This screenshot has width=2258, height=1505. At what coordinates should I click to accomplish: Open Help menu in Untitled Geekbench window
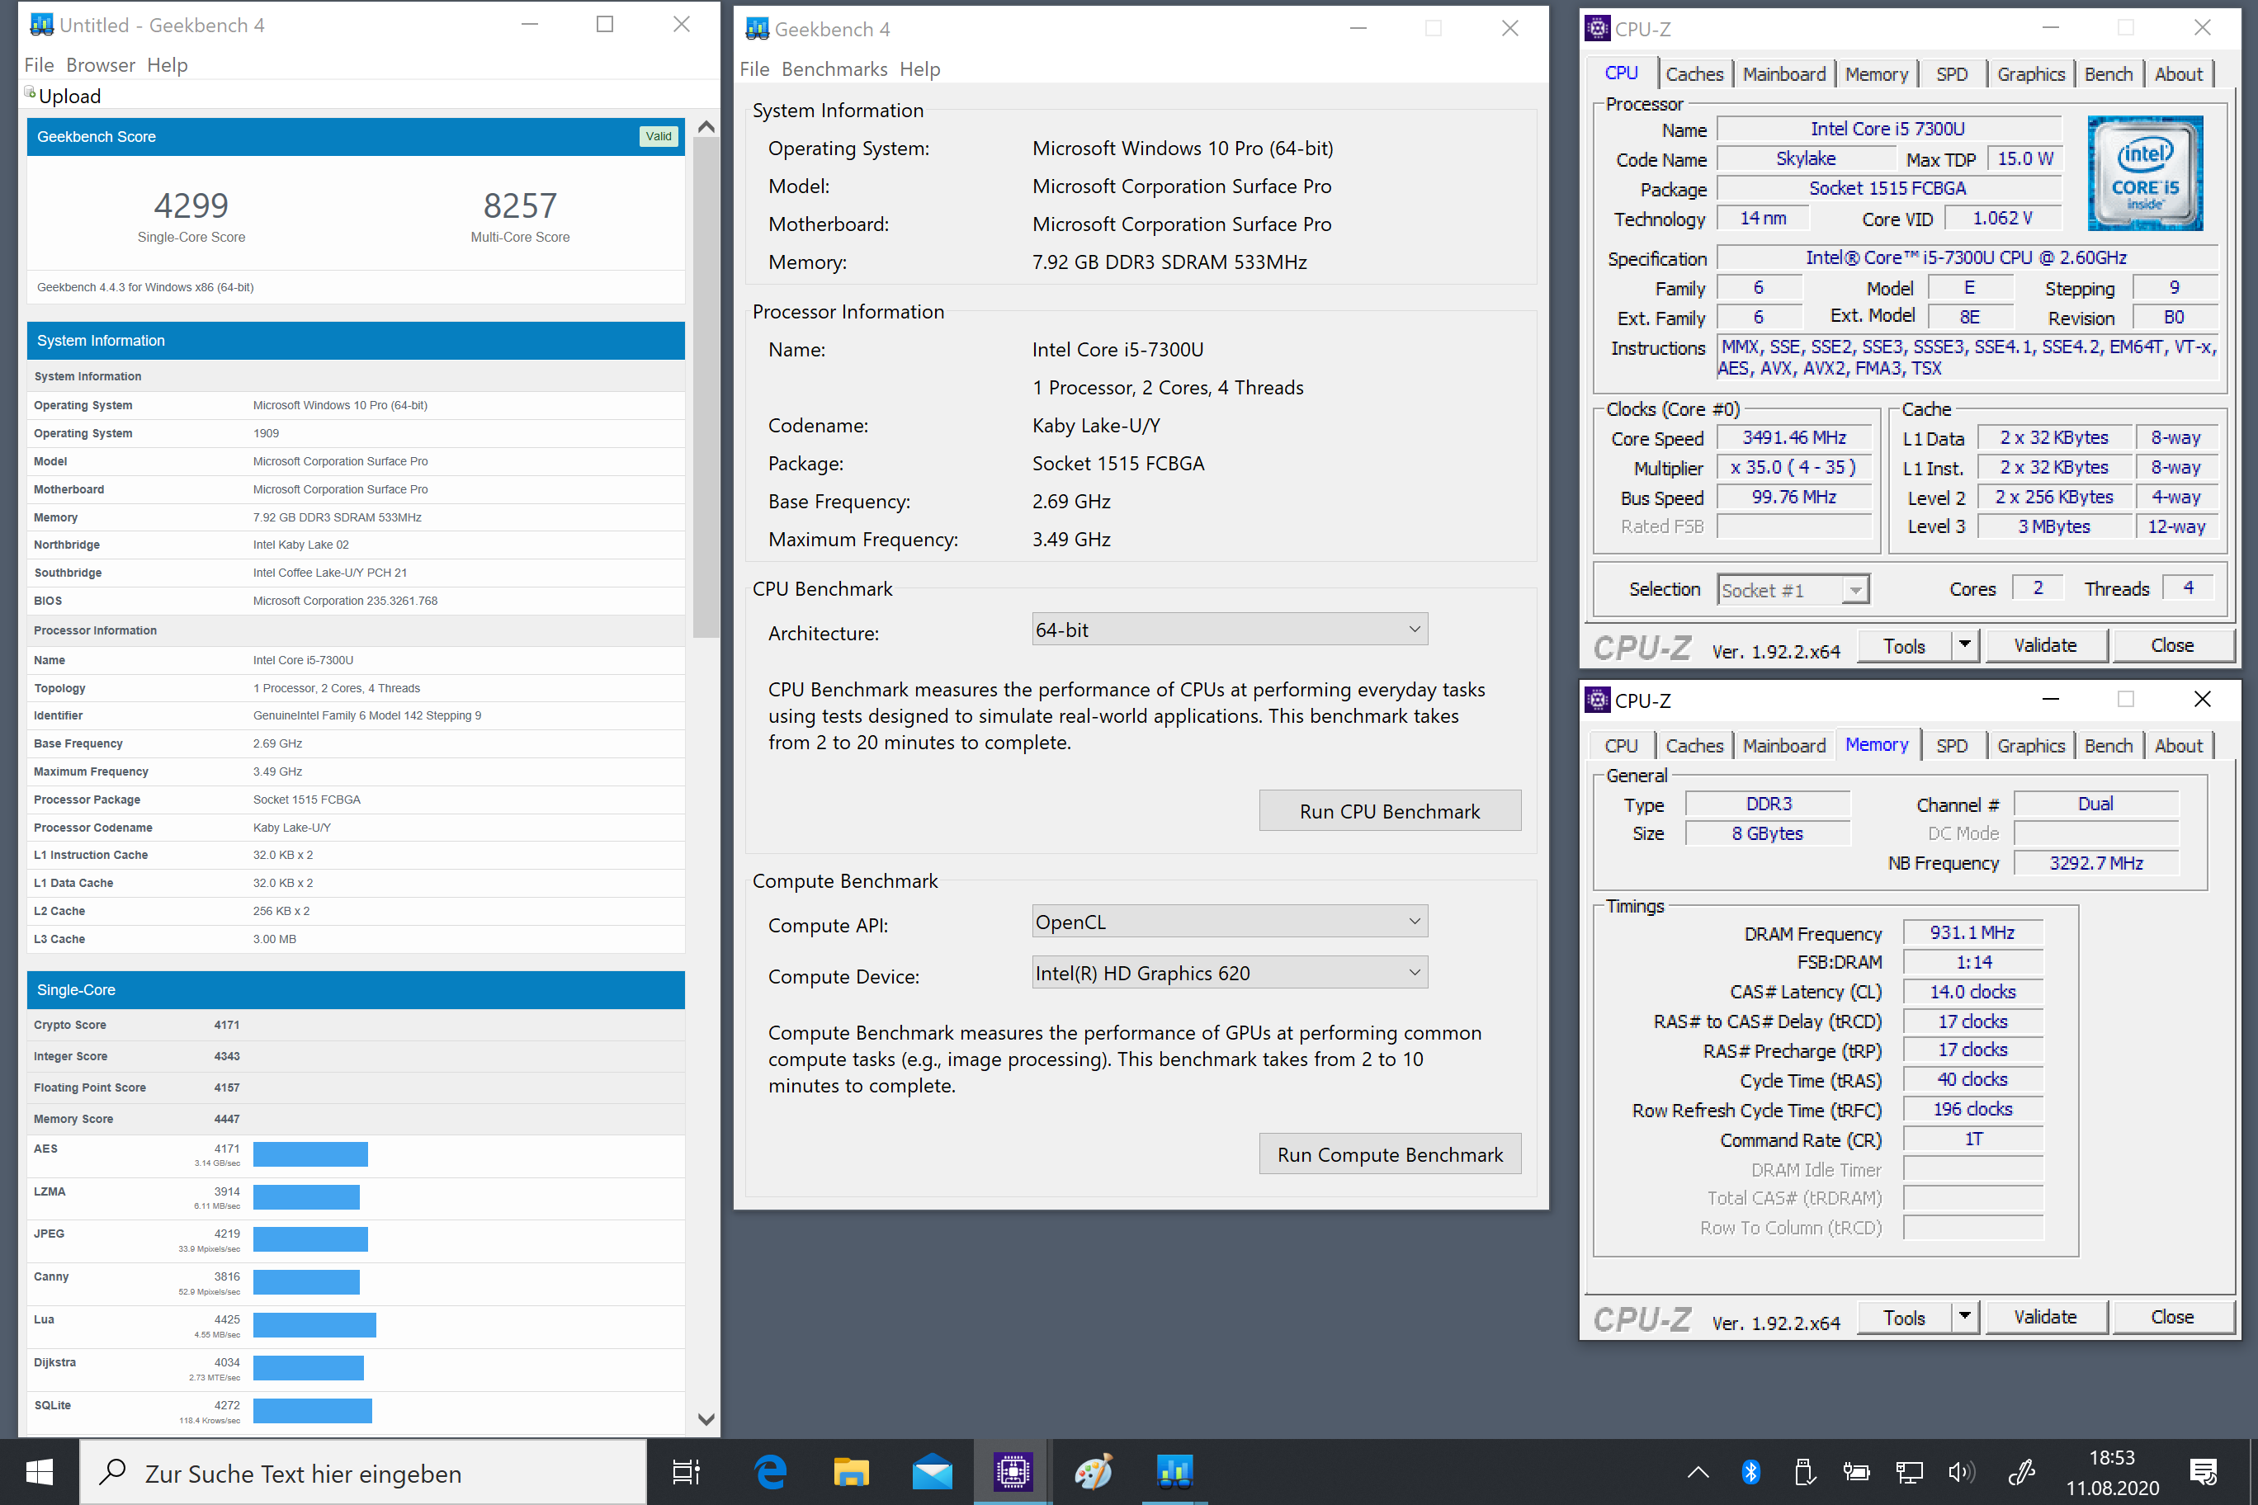click(167, 65)
